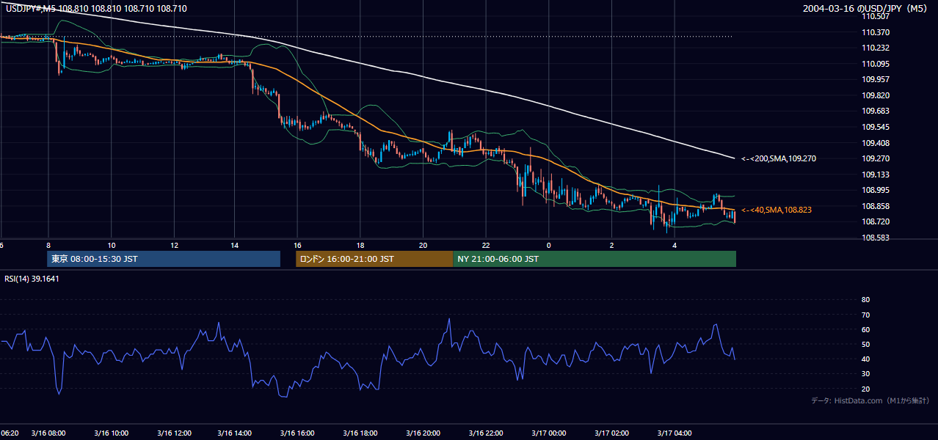Select the 東京 08:00-15:30 JST session bar

[x=164, y=259]
